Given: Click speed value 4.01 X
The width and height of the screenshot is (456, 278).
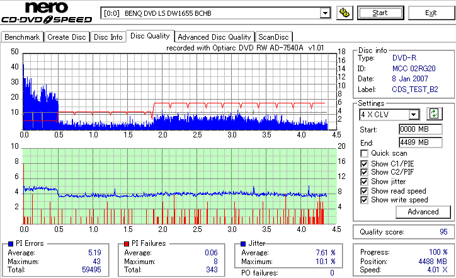Looking at the screenshot, I should (437, 270).
